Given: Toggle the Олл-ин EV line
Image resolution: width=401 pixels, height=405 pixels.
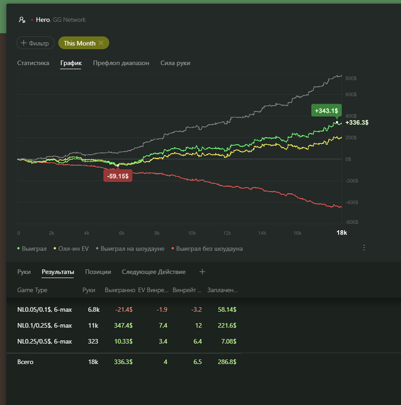Looking at the screenshot, I should 71,249.
